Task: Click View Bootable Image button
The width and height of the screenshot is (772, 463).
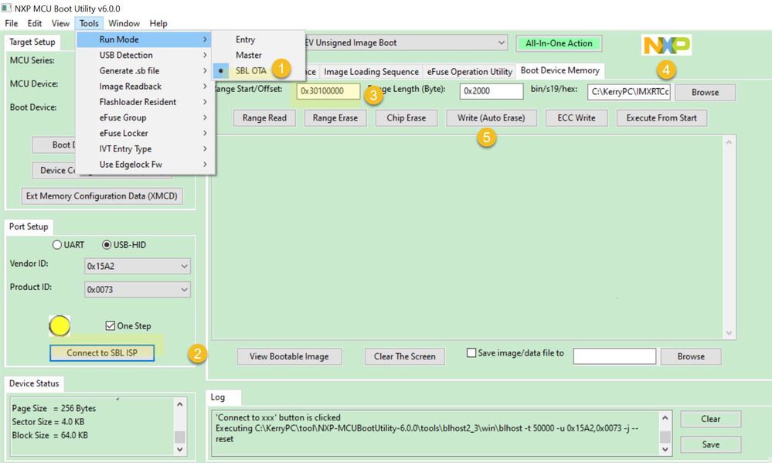Action: coord(289,356)
